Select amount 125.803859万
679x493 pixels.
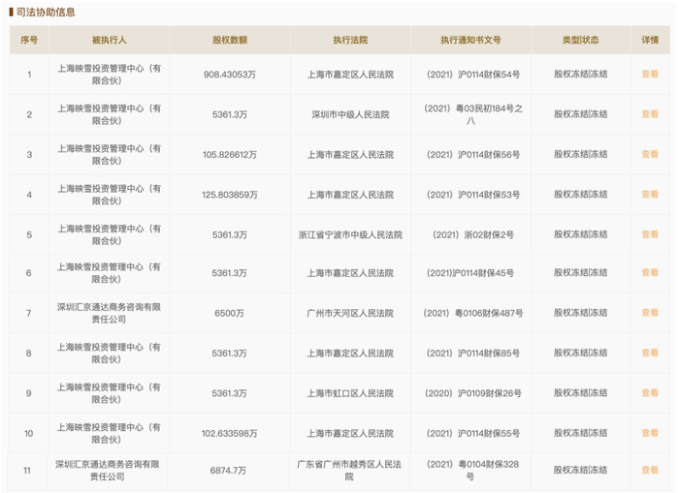click(230, 195)
